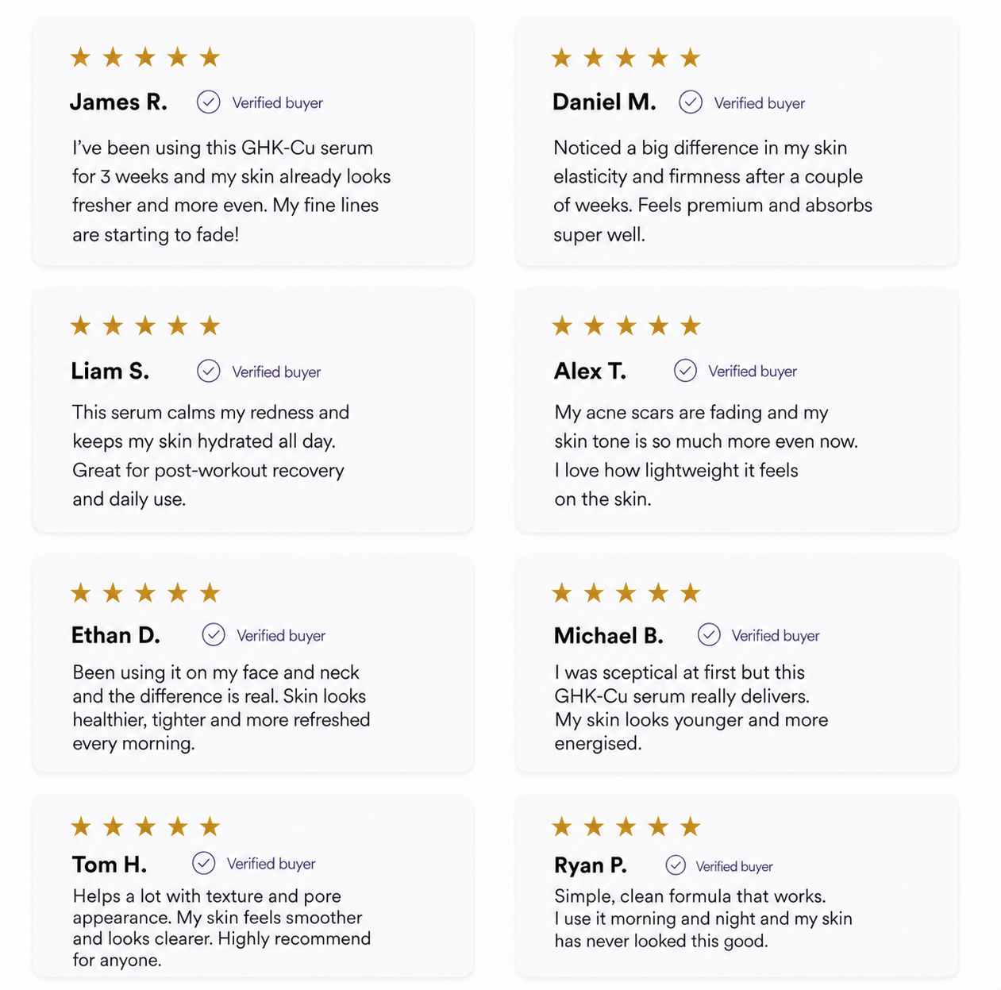Click the verified checkmark icon beside Tom H.
The image size is (1001, 990).
pyautogui.click(x=204, y=863)
